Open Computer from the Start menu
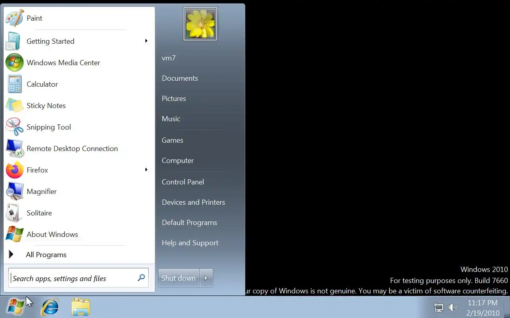Viewport: 510px width, 318px height. [x=178, y=161]
